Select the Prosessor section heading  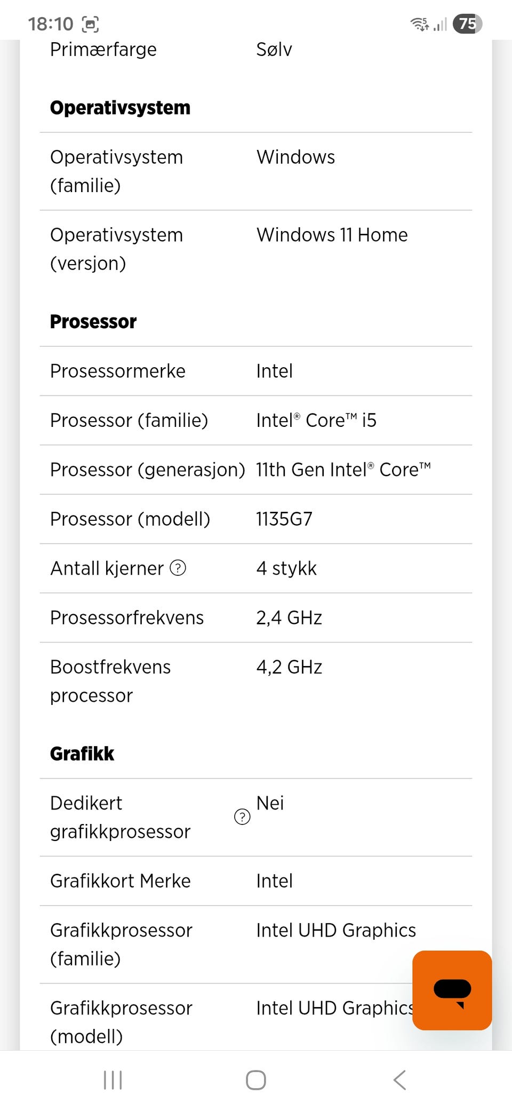(93, 322)
